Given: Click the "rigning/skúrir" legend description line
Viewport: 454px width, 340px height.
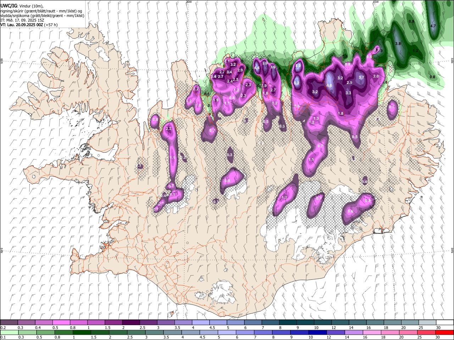Looking at the screenshot, I should pyautogui.click(x=41, y=11).
